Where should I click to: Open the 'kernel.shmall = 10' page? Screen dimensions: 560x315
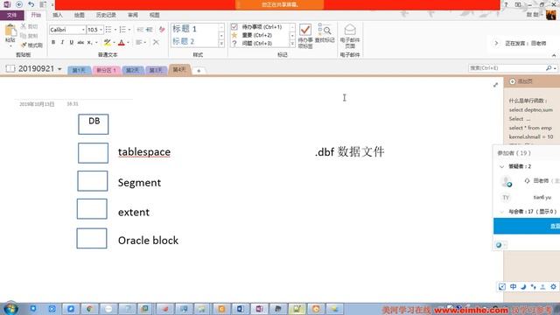pyautogui.click(x=531, y=136)
